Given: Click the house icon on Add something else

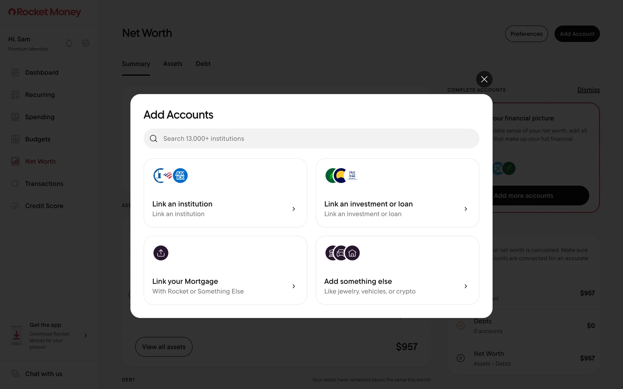Looking at the screenshot, I should click(x=352, y=253).
